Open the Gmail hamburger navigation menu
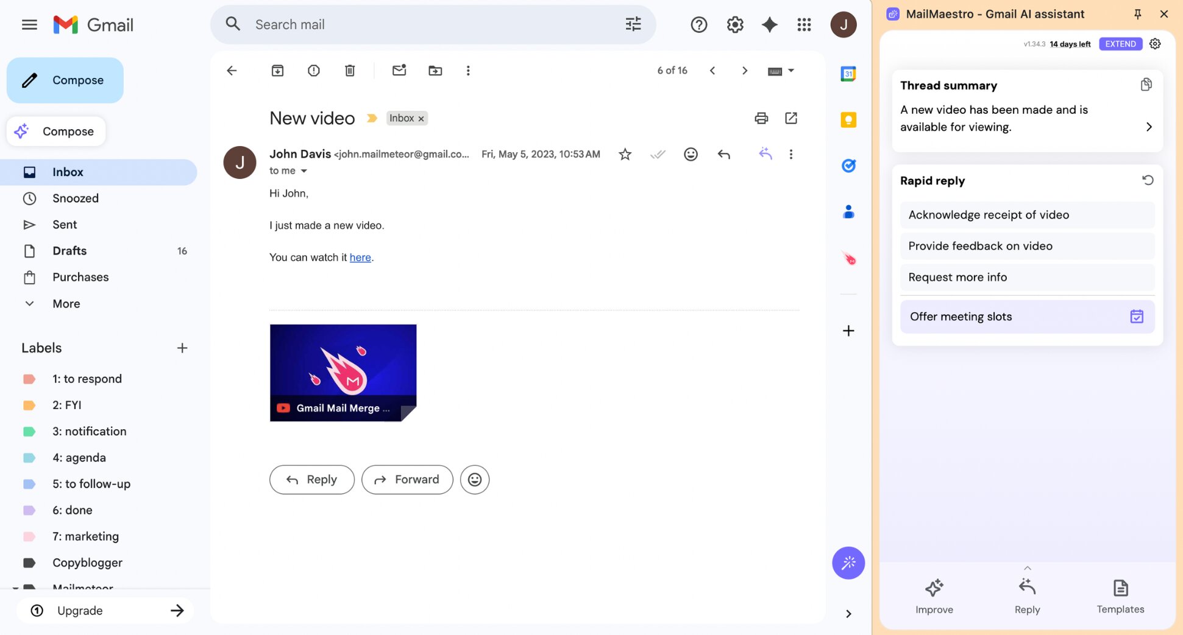Viewport: 1183px width, 635px height. [x=29, y=24]
